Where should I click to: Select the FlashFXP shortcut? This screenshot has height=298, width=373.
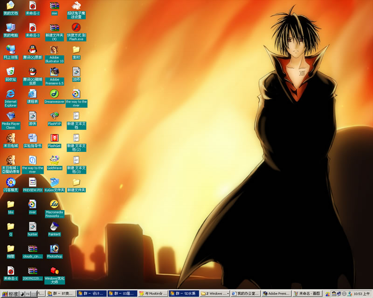55,119
